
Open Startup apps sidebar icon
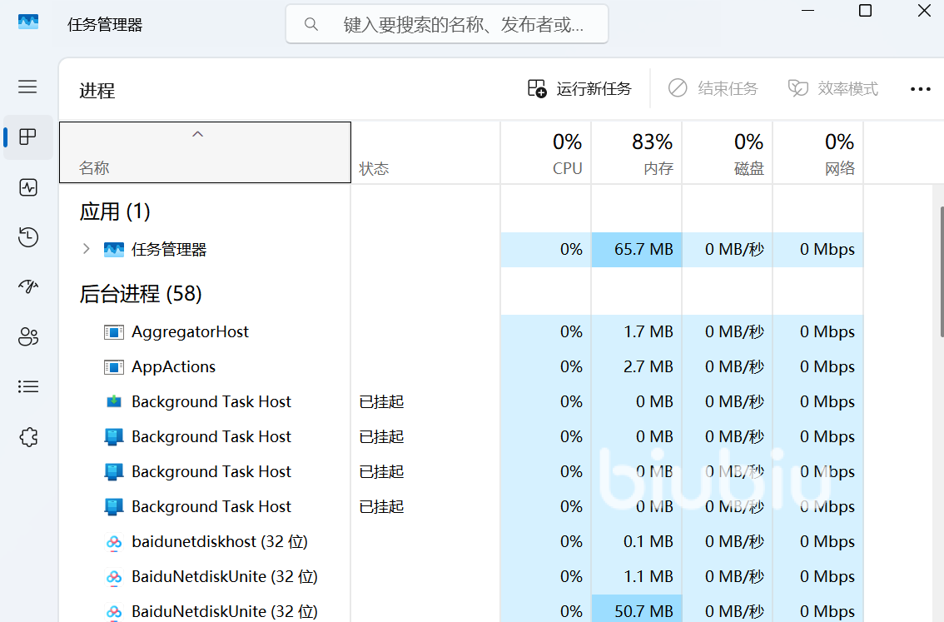[x=28, y=286]
